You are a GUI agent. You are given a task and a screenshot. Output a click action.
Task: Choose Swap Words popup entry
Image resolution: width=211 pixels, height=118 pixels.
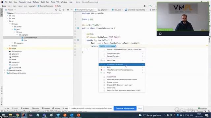[122, 77]
